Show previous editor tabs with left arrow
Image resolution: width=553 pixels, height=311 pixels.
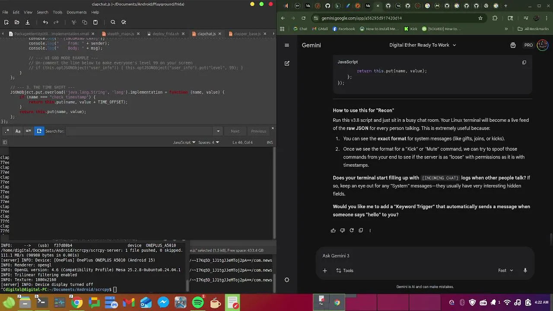click(3, 34)
